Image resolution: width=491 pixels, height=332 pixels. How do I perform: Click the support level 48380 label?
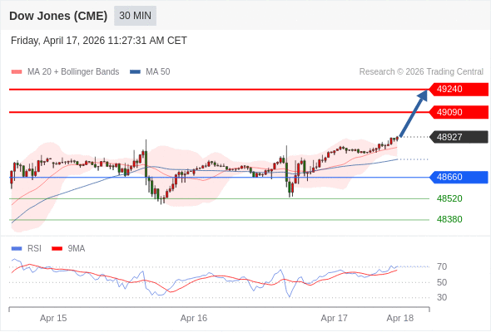(x=449, y=219)
